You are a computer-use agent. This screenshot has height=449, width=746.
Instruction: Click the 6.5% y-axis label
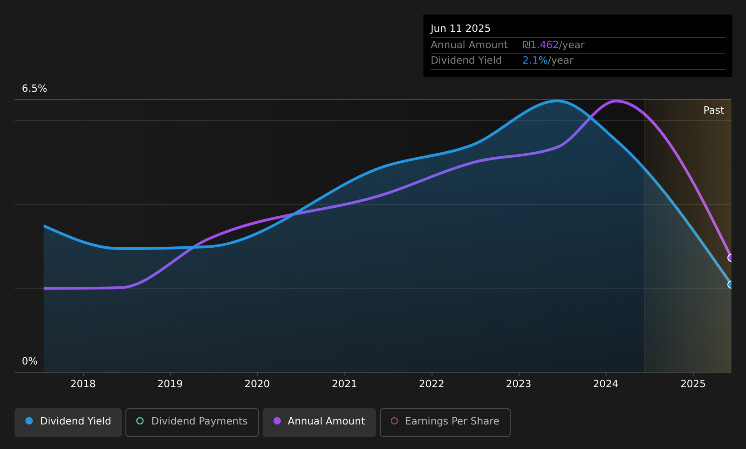pyautogui.click(x=35, y=89)
